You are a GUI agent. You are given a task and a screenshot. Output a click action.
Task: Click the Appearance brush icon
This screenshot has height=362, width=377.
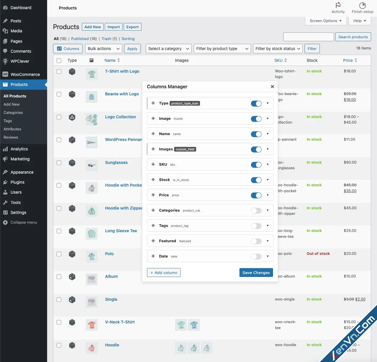point(5,172)
